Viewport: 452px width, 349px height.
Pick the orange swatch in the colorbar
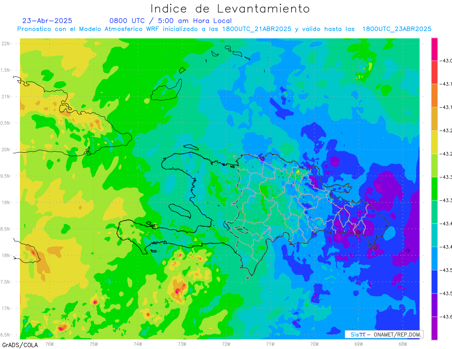pyautogui.click(x=434, y=96)
